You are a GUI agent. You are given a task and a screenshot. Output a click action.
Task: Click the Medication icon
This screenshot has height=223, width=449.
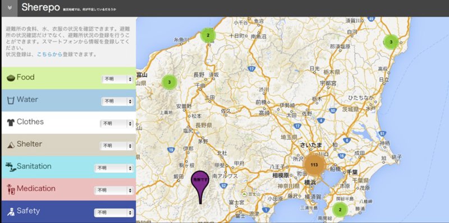tap(11, 189)
